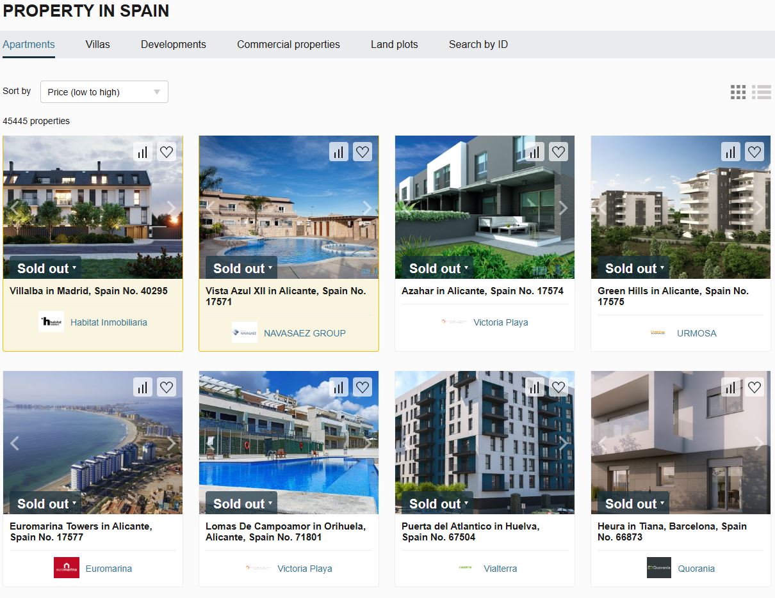Favorite the Azahar in Alicante listing
775x598 pixels.
(559, 152)
